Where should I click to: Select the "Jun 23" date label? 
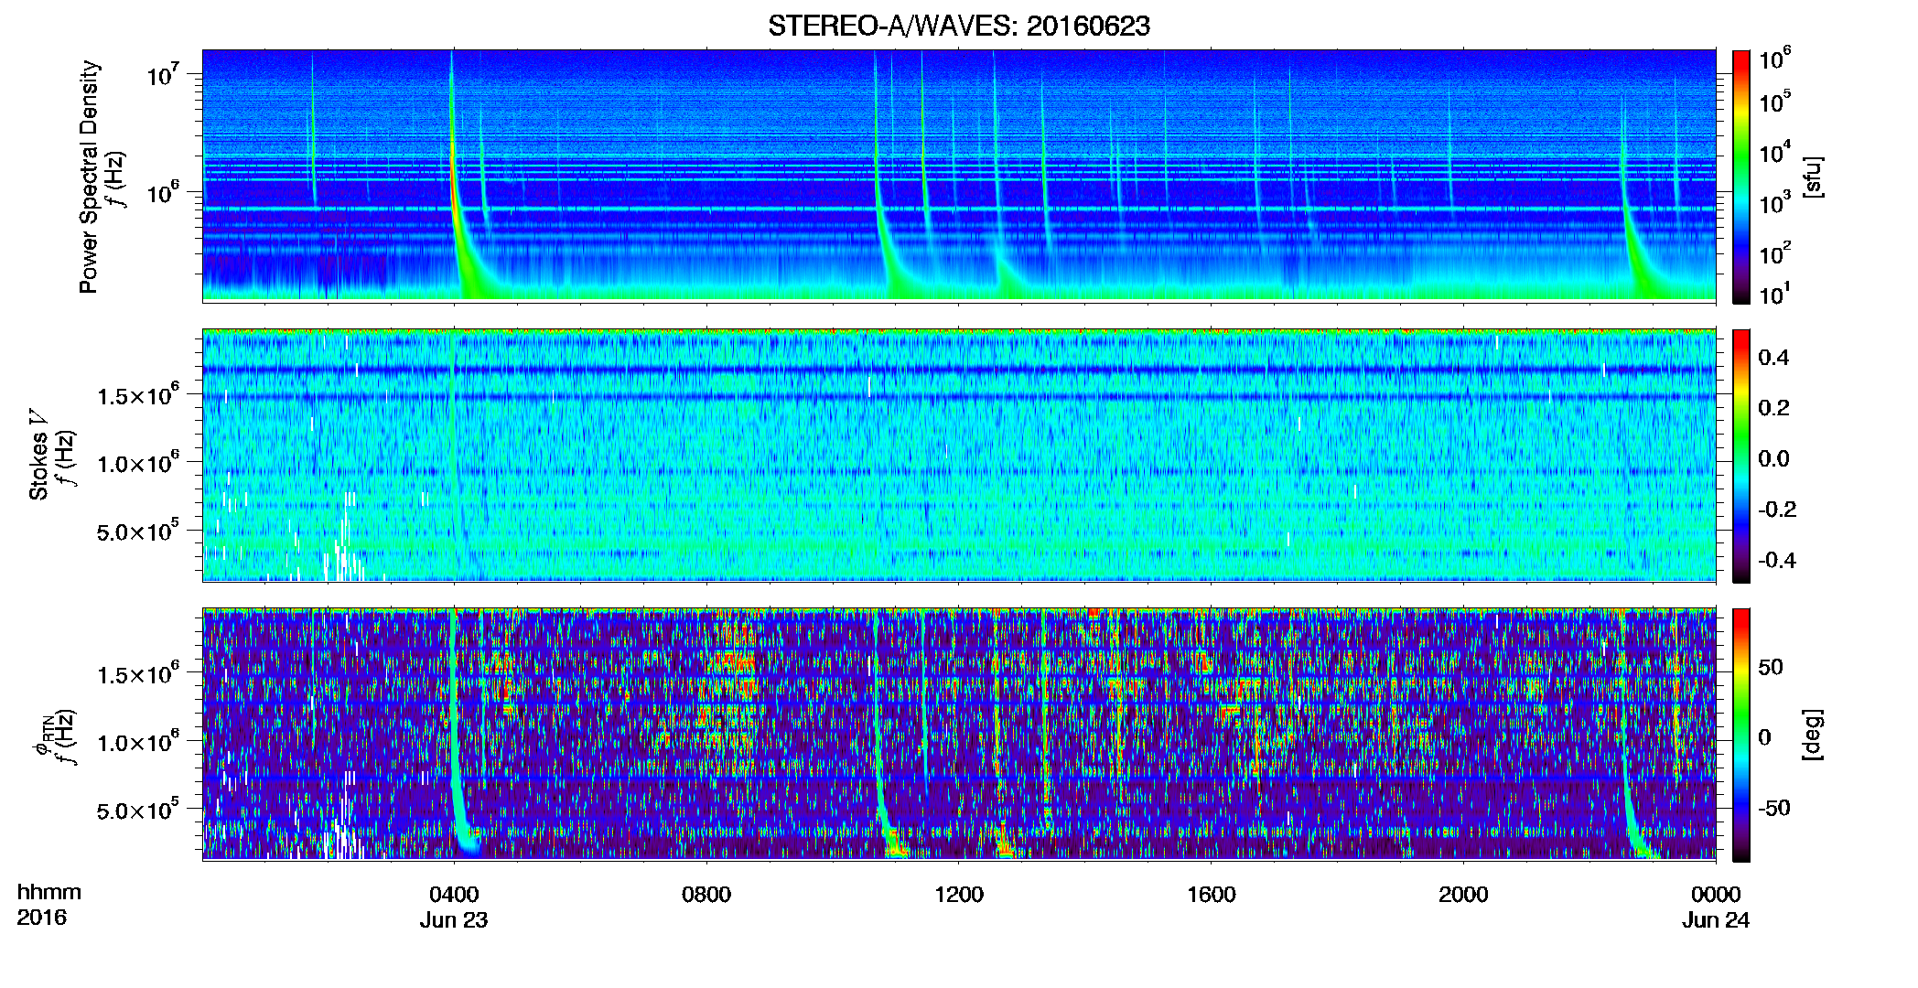(x=454, y=919)
